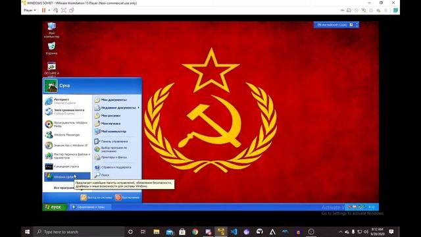The image size is (421, 237).
Task: Click the XP пуск Start button
Action: [55, 207]
